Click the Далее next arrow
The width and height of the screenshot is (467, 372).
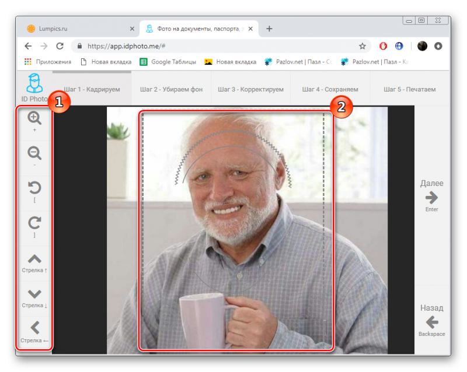431,197
